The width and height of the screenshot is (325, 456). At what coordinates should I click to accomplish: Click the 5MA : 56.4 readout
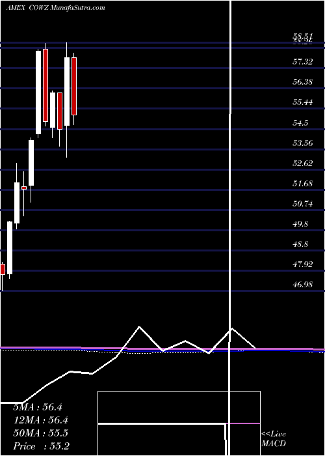(x=38, y=407)
